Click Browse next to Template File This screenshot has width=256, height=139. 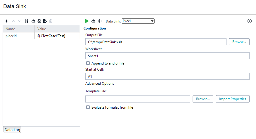pyautogui.click(x=203, y=99)
